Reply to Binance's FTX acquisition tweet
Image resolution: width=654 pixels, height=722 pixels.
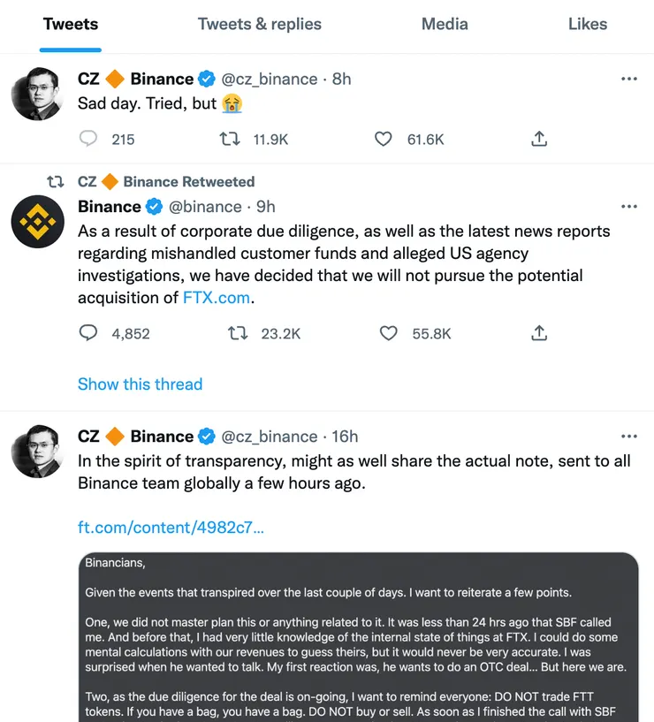pyautogui.click(x=88, y=333)
